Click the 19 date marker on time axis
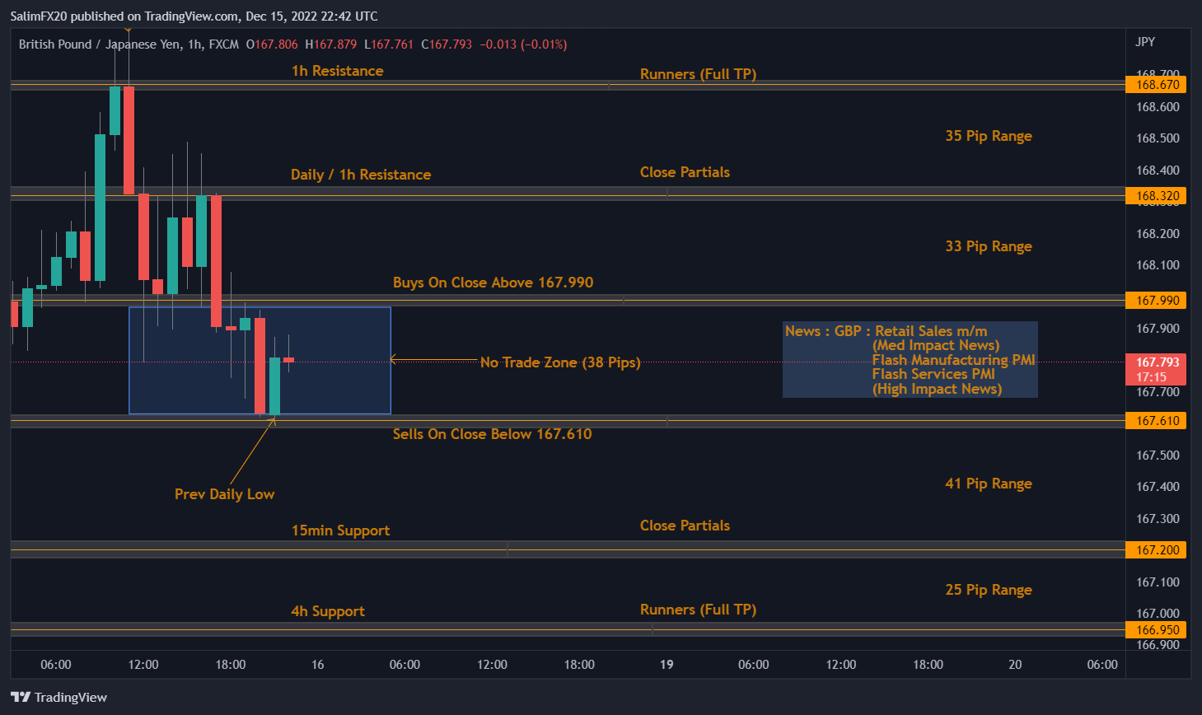This screenshot has width=1202, height=715. (x=666, y=665)
